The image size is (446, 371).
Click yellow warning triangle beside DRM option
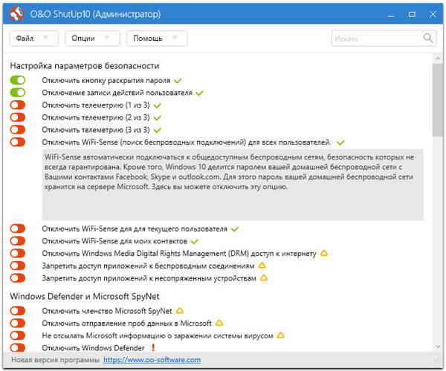click(324, 253)
